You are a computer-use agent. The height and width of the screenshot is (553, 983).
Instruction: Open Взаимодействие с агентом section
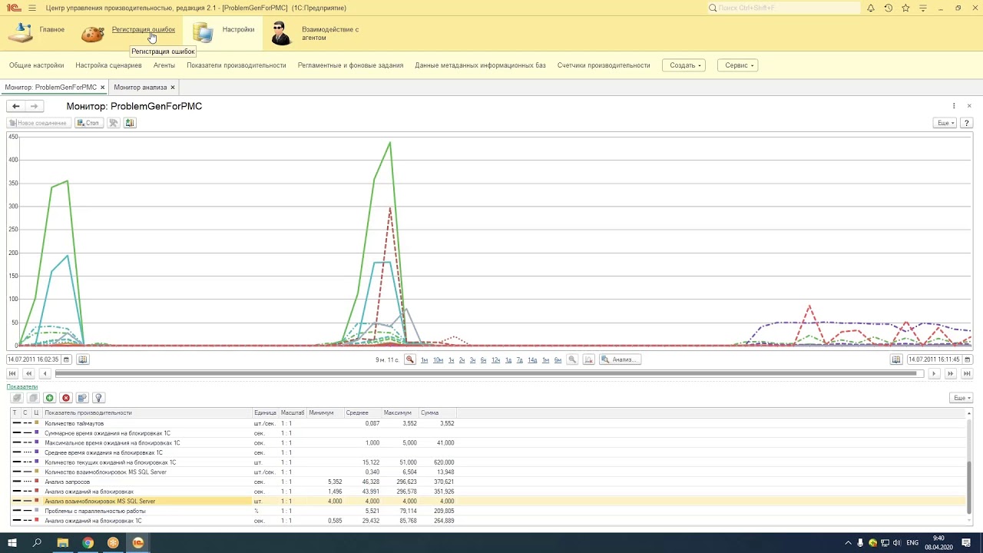pos(330,34)
